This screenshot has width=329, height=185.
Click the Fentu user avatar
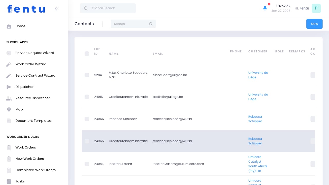pyautogui.click(x=316, y=8)
